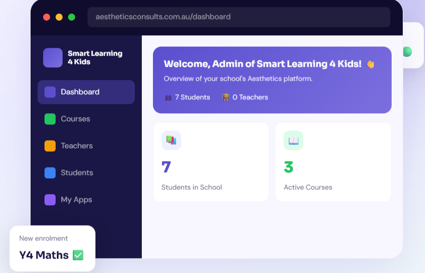
Task: Click the 7 Students link in banner
Action: tap(188, 97)
